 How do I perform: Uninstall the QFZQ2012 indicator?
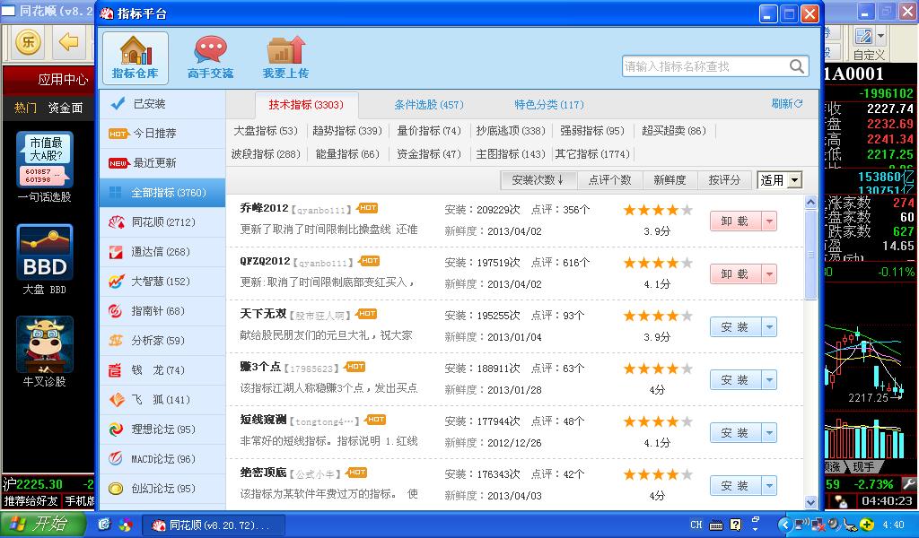tap(736, 274)
